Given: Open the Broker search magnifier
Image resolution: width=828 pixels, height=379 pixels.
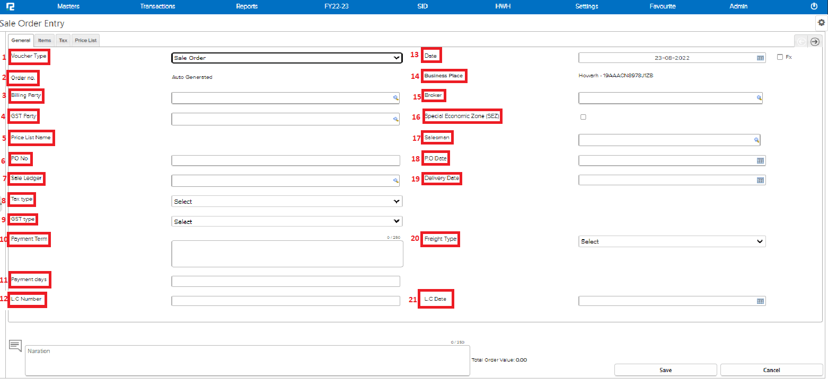Looking at the screenshot, I should [760, 98].
